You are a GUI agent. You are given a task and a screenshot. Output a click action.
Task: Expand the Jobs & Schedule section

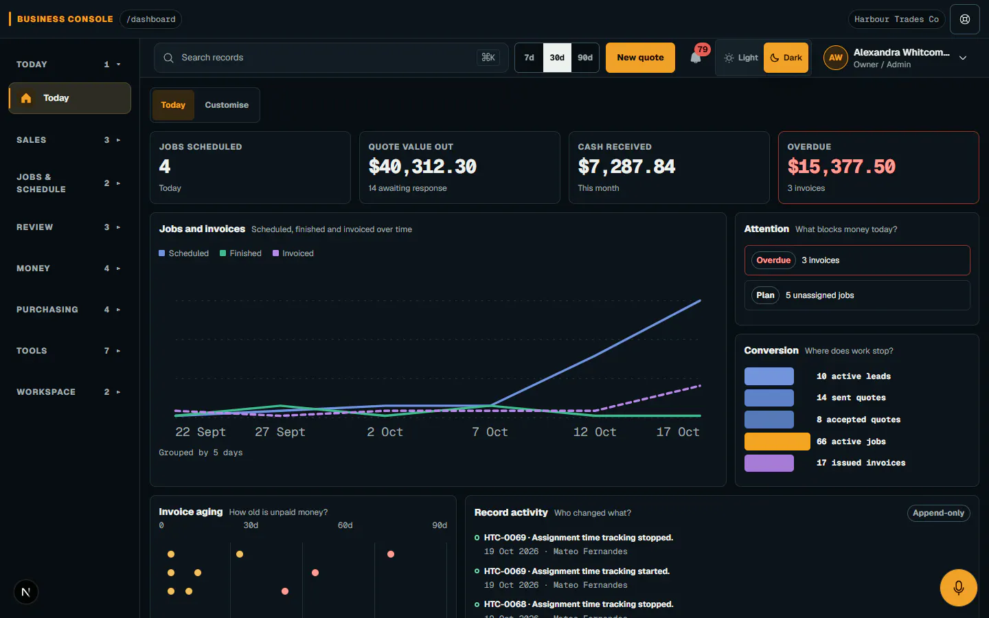(69, 183)
